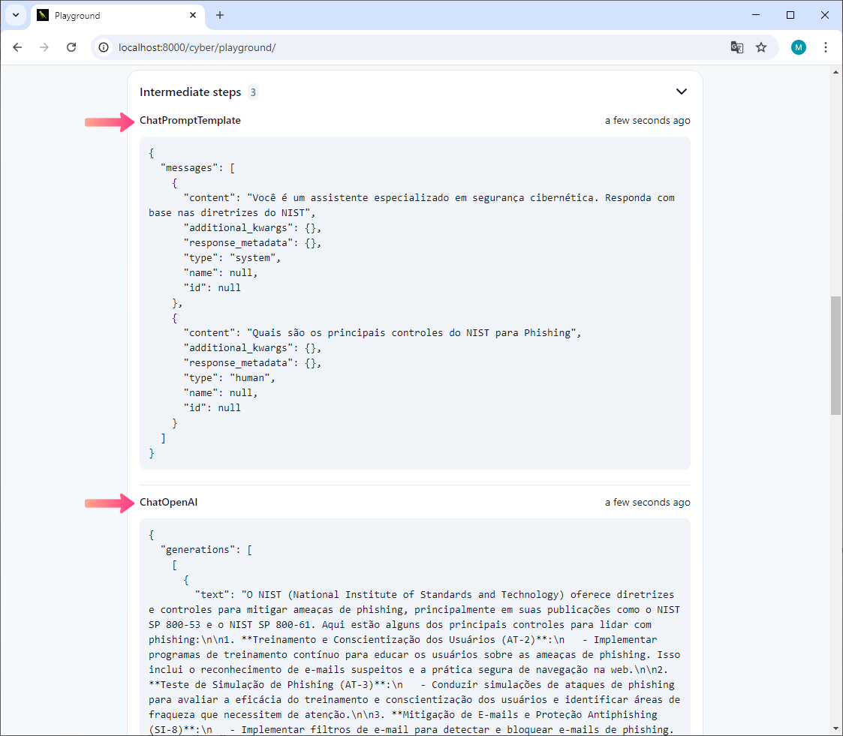This screenshot has height=736, width=843.
Task: Click the human content line about Phishing
Action: [x=382, y=333]
